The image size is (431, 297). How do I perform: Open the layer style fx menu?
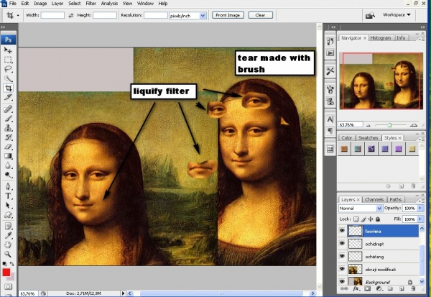(x=356, y=289)
